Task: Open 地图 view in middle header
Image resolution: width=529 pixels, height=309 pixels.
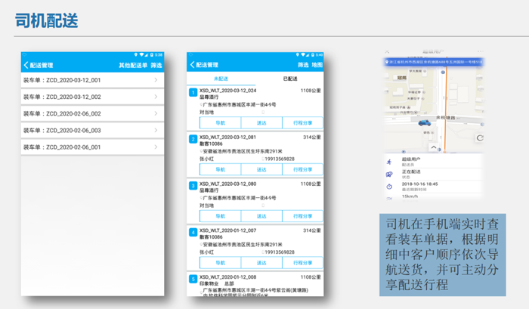Action: (317, 65)
